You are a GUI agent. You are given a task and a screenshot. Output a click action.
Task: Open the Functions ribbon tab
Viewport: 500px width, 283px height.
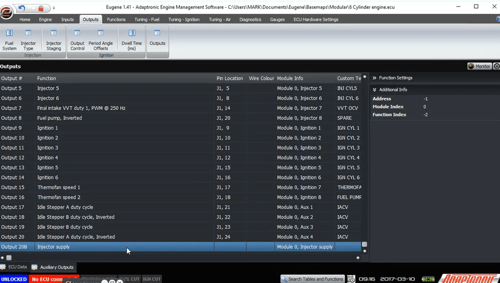[116, 20]
